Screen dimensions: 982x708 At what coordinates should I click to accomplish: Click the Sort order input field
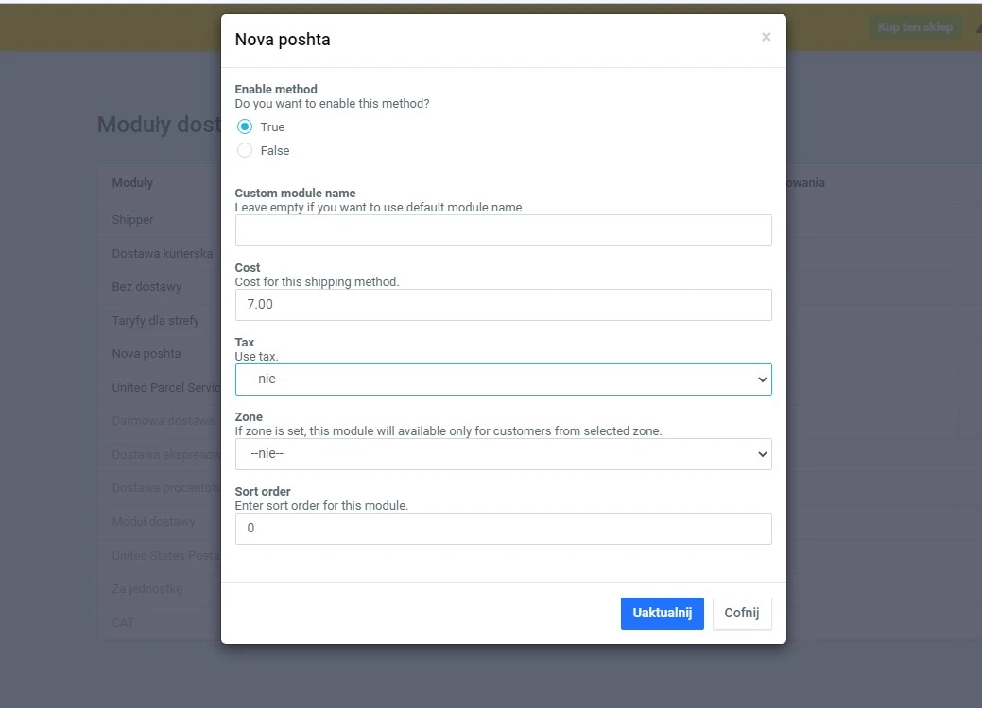tap(503, 529)
